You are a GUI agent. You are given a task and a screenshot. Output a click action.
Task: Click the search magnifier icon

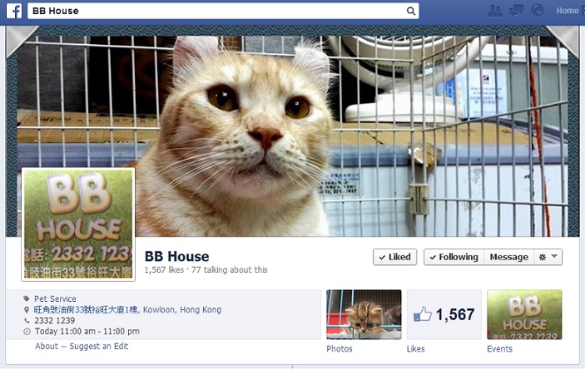[x=411, y=11]
